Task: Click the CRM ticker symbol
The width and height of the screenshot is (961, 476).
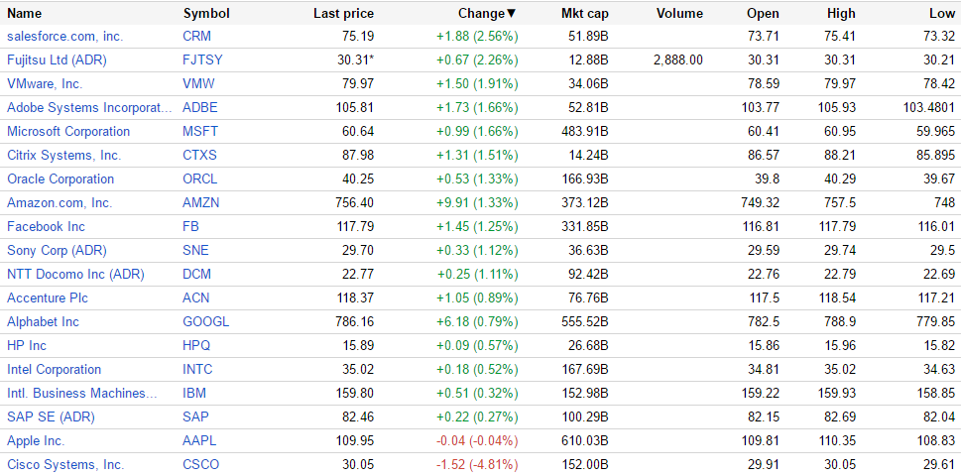Action: (196, 36)
